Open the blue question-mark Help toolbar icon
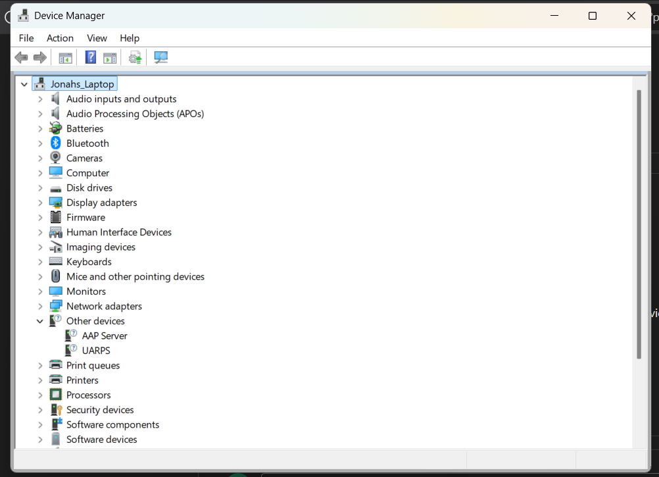The height and width of the screenshot is (477, 659). pos(90,57)
